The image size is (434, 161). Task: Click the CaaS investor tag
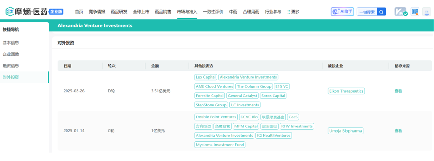293,117
